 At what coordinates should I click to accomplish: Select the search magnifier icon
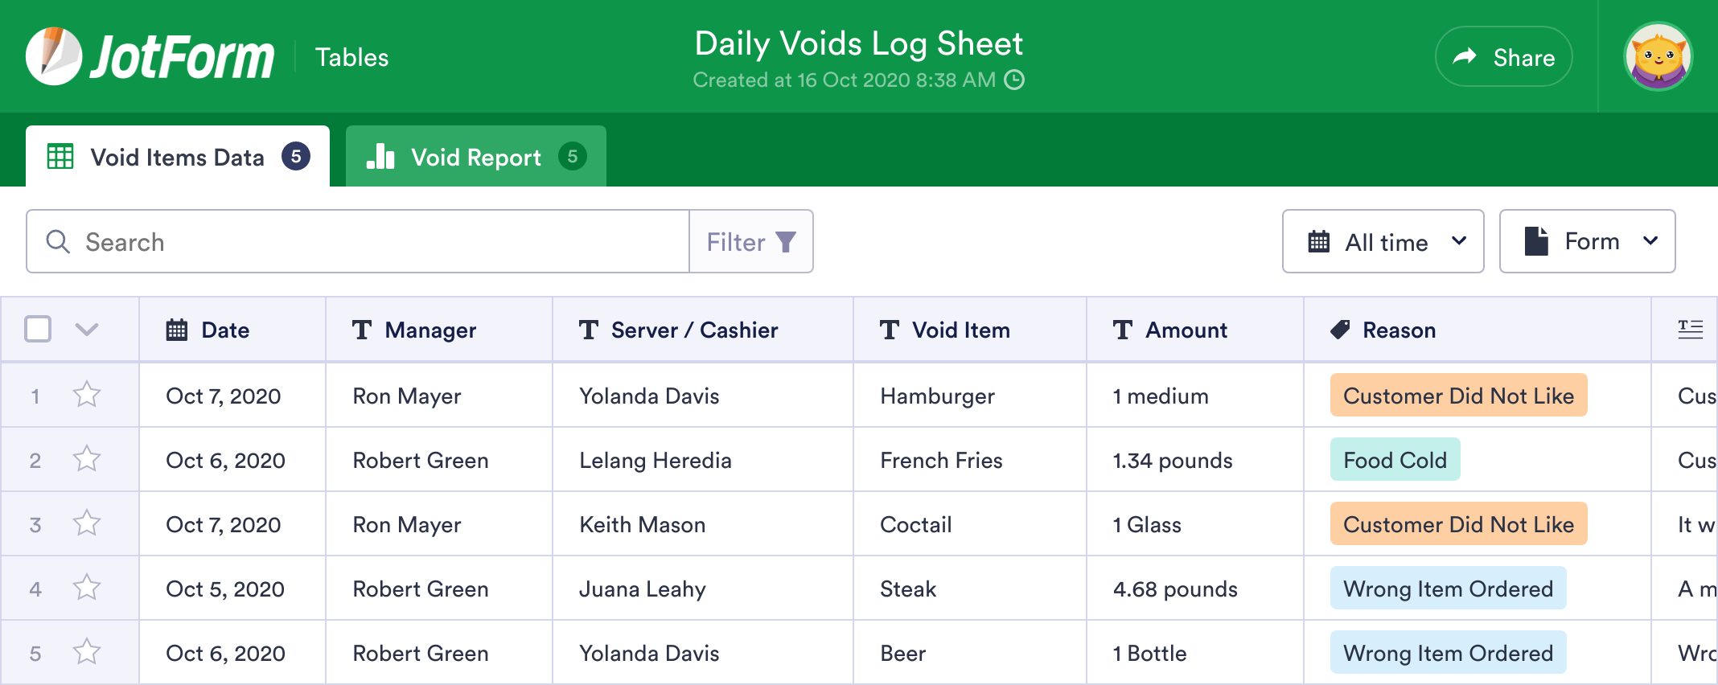pos(57,241)
